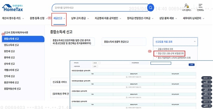Screen dimensions: 213x109
Task: Select 상속세 신고 in sidebar
Action: point(9,64)
